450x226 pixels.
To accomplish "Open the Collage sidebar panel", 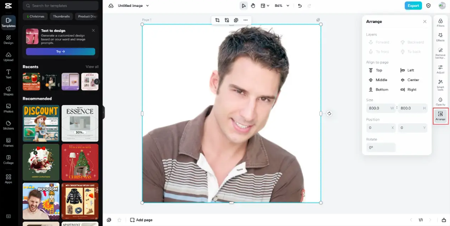I will (8, 160).
